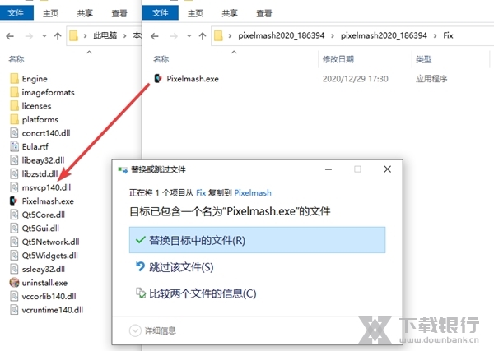This screenshot has width=494, height=351.
Task: Expand 详细信息 details in the replace dialog
Action: tap(153, 330)
